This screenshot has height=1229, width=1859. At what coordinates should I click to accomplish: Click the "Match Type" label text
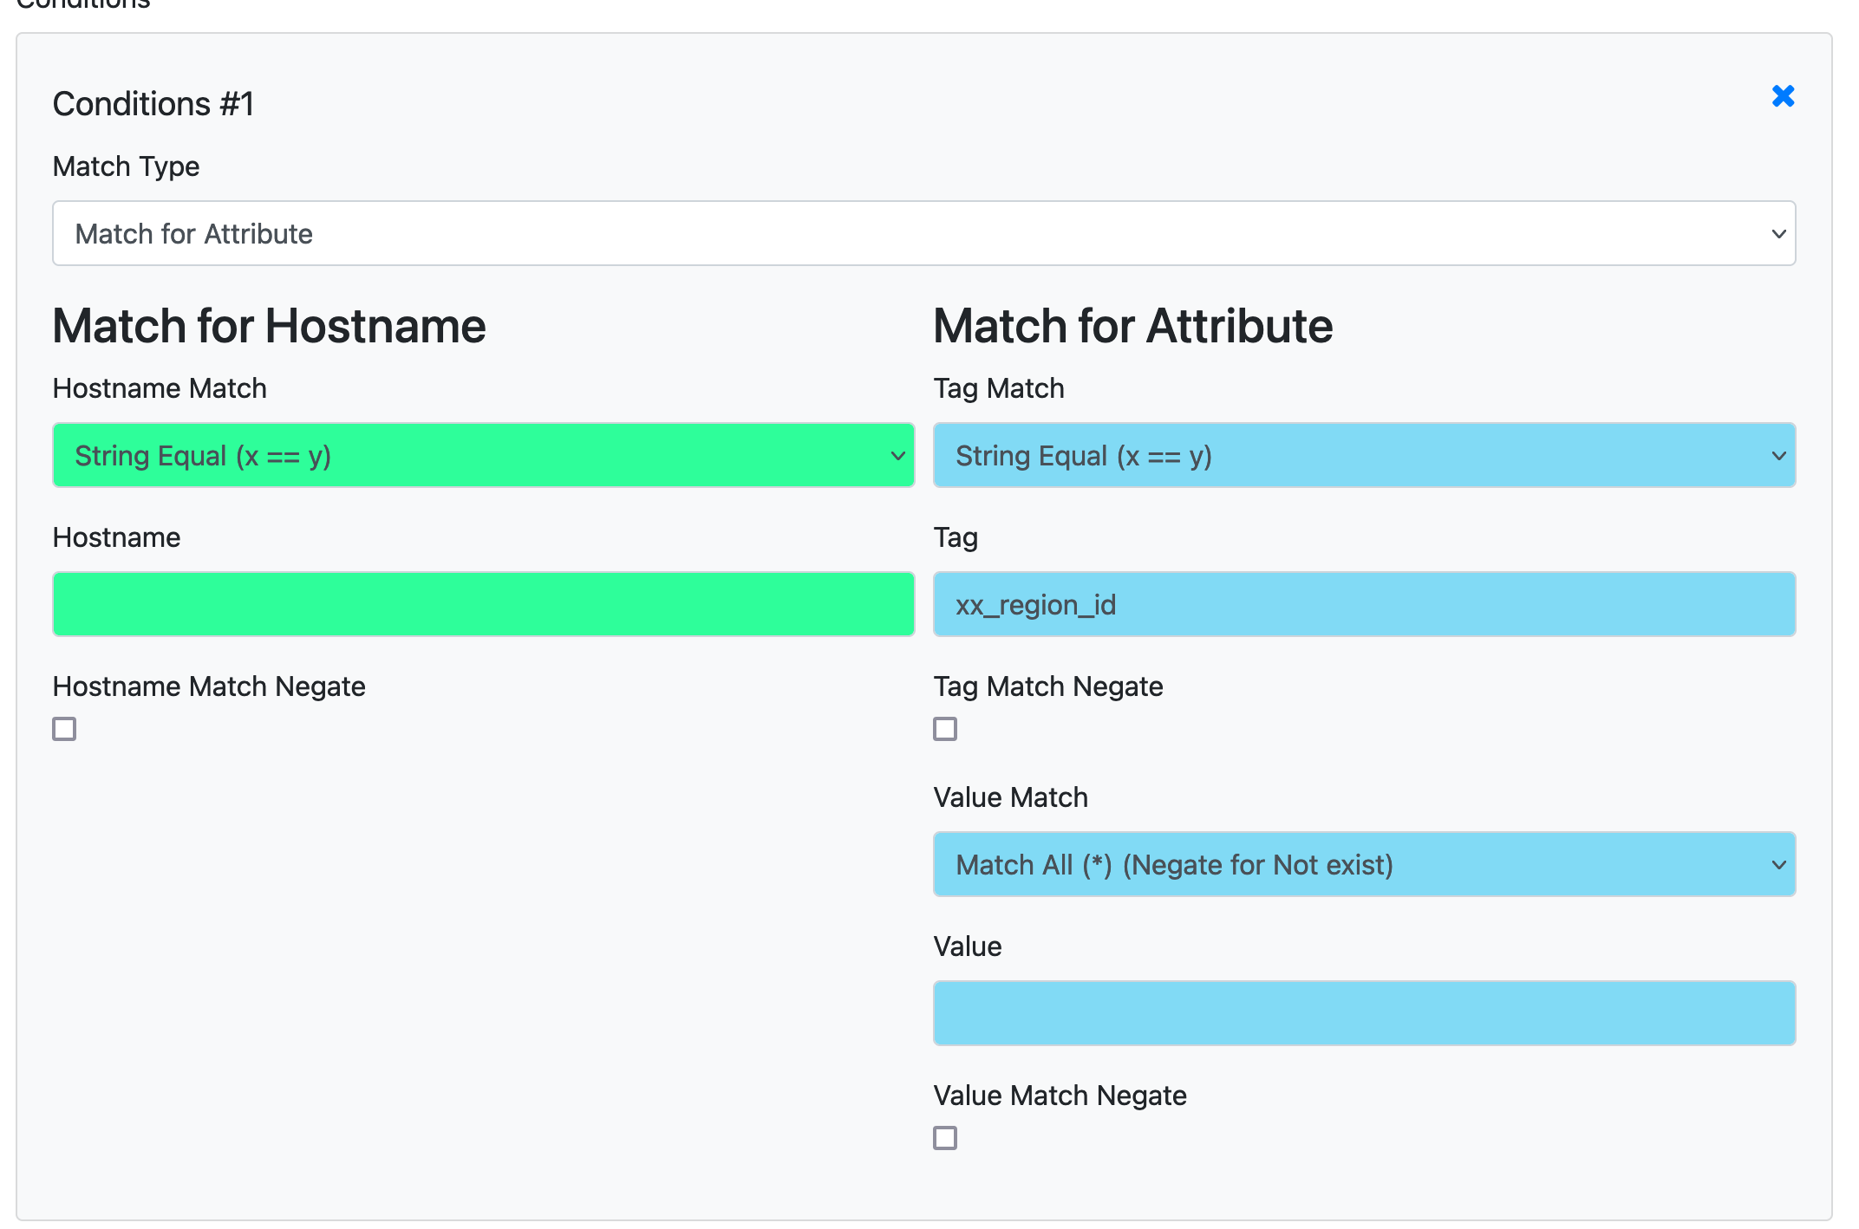coord(126,166)
